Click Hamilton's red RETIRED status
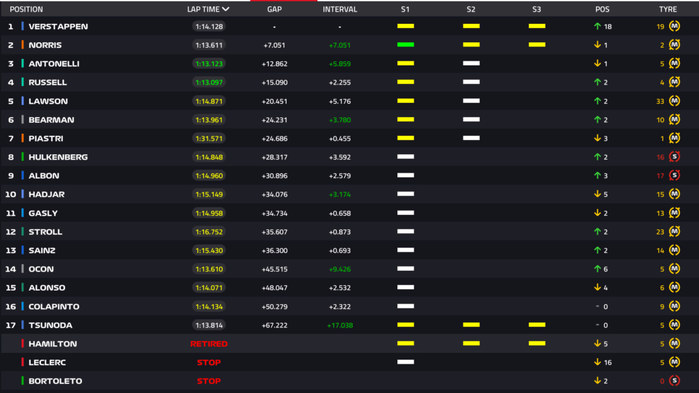Viewport: 699px width, 393px height. [209, 344]
